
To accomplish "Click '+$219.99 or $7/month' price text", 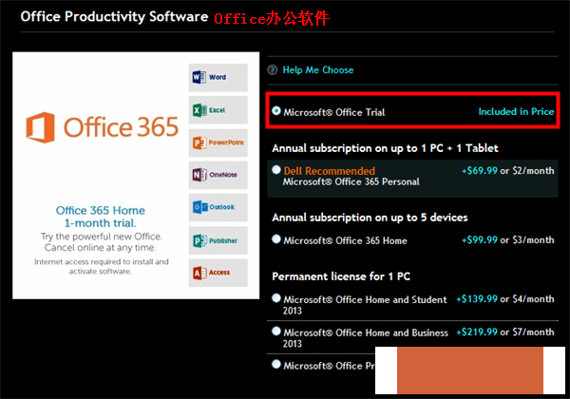I will [x=505, y=332].
